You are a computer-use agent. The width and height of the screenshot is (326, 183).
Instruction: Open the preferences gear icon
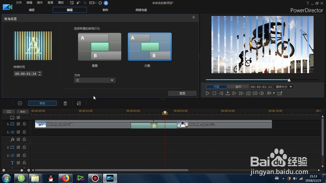(100, 3)
